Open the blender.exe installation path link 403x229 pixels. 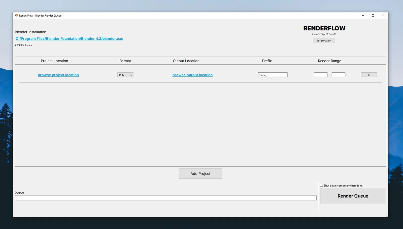click(69, 39)
